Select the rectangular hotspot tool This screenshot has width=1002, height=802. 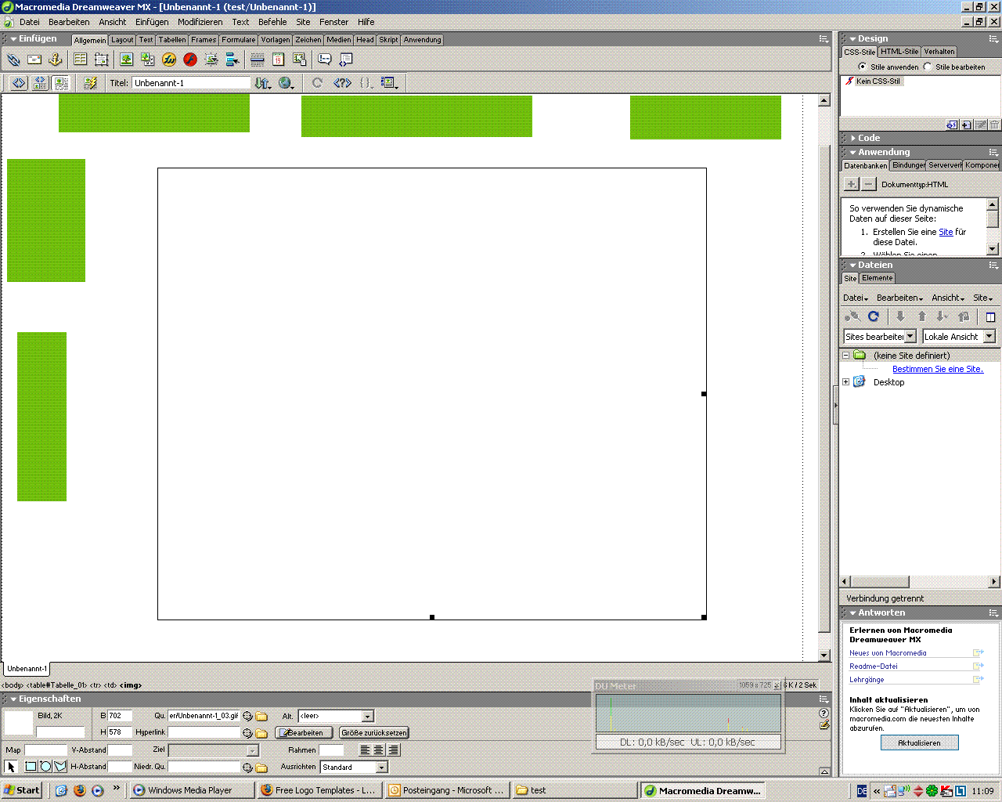[31, 767]
